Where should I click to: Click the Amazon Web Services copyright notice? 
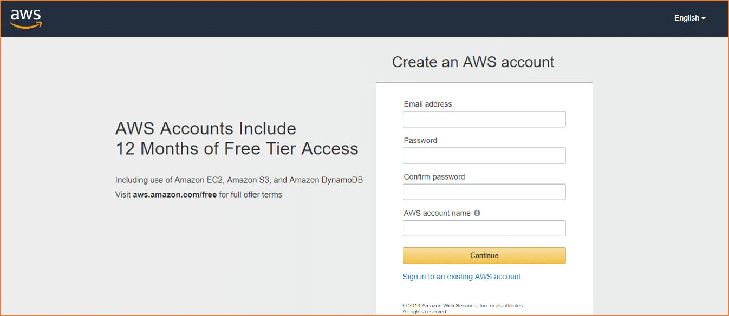[464, 308]
